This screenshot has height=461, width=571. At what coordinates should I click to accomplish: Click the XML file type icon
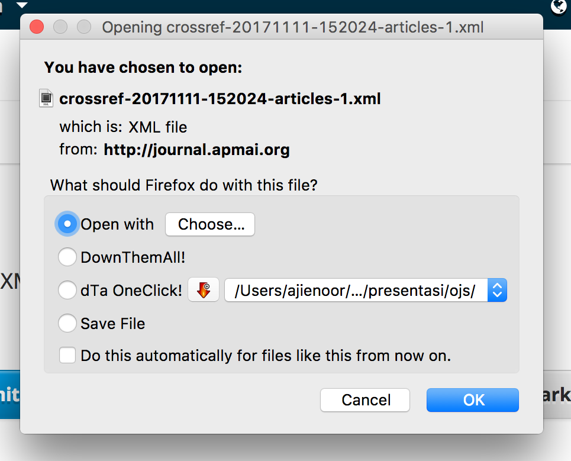click(47, 98)
